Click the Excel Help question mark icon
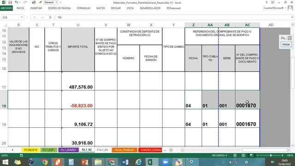Screen dimensions: 295x166 pos(266,2)
